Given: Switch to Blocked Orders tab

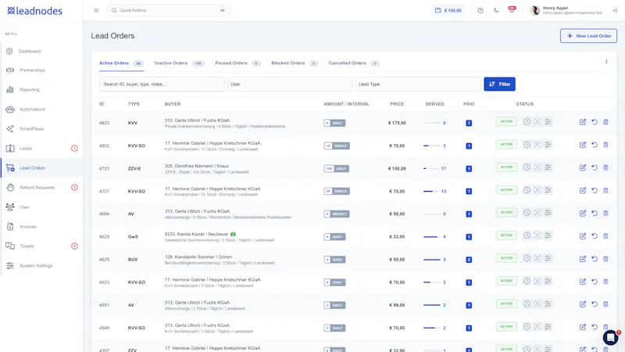Looking at the screenshot, I should tap(295, 63).
